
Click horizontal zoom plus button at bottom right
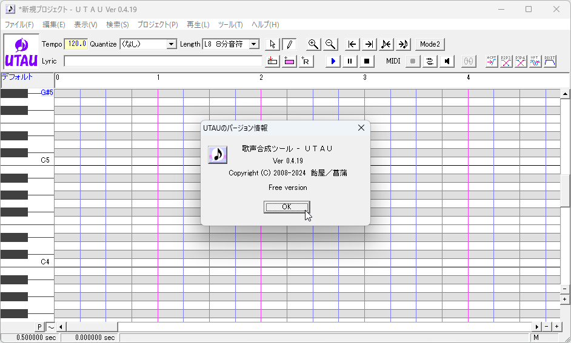pos(556,327)
